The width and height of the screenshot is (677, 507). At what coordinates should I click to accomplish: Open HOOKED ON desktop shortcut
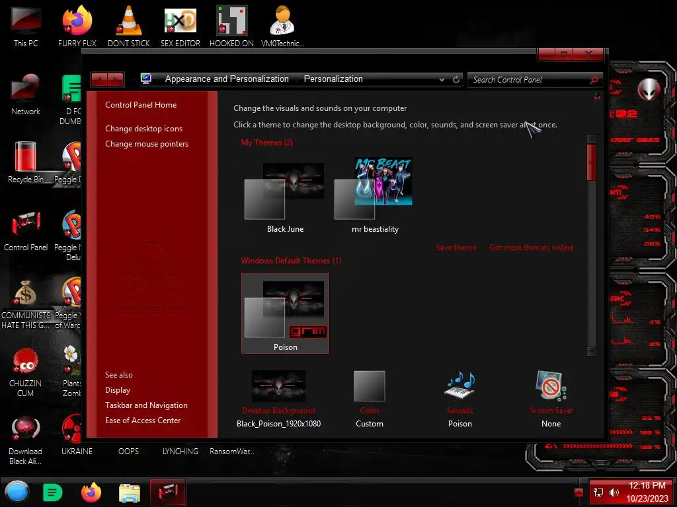232,26
